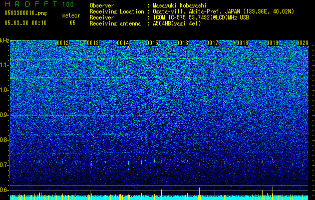
Task: Click the "Receiver" field label
Action: pos(102,17)
